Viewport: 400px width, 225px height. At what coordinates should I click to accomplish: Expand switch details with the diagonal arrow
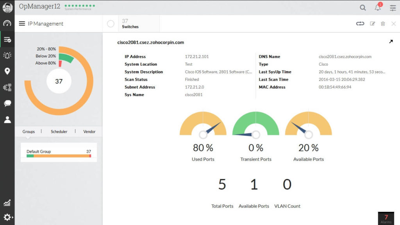point(391,41)
